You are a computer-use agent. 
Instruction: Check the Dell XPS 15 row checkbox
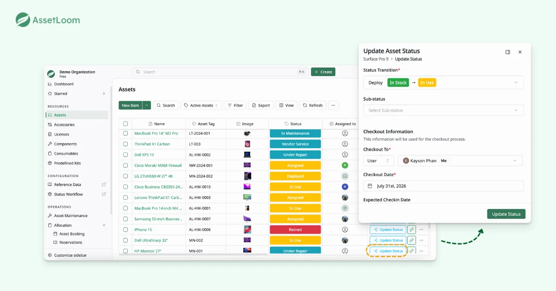point(126,155)
